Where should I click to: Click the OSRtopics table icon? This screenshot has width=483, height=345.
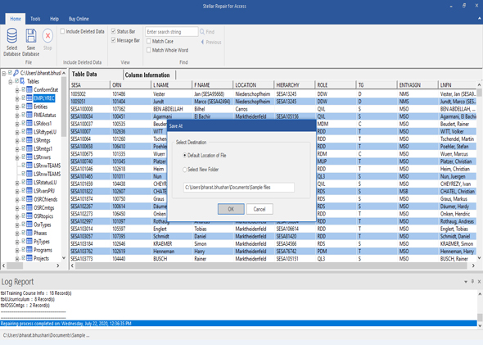click(29, 216)
